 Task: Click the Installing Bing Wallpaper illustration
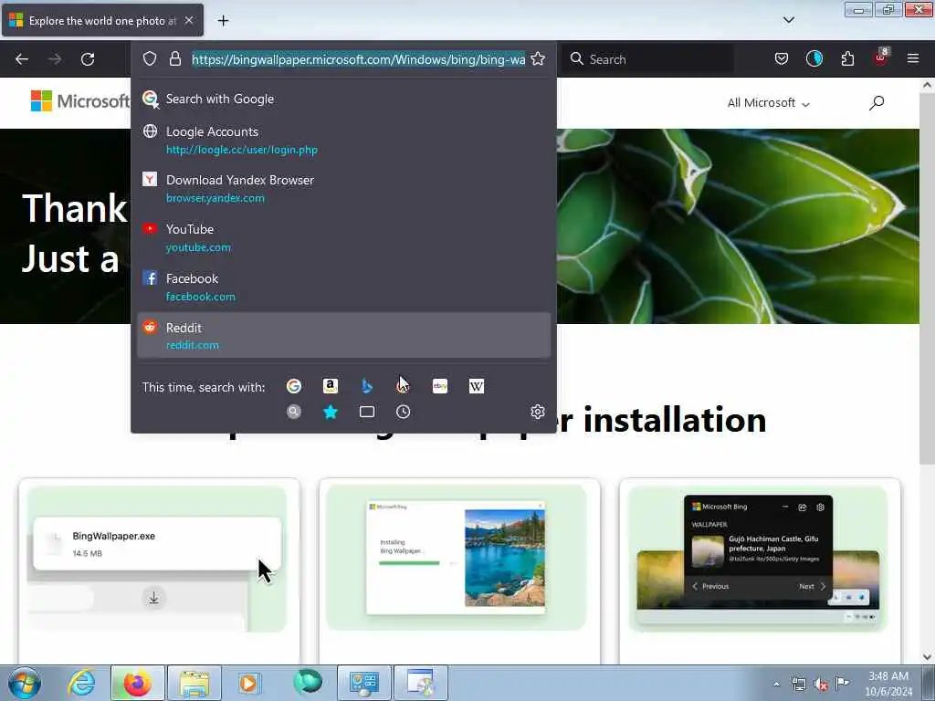[x=457, y=558]
